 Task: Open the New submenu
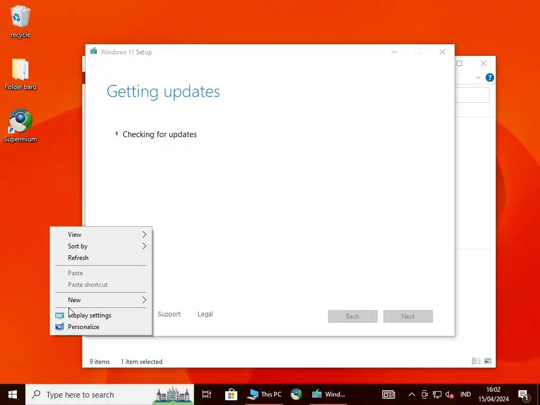click(x=101, y=300)
